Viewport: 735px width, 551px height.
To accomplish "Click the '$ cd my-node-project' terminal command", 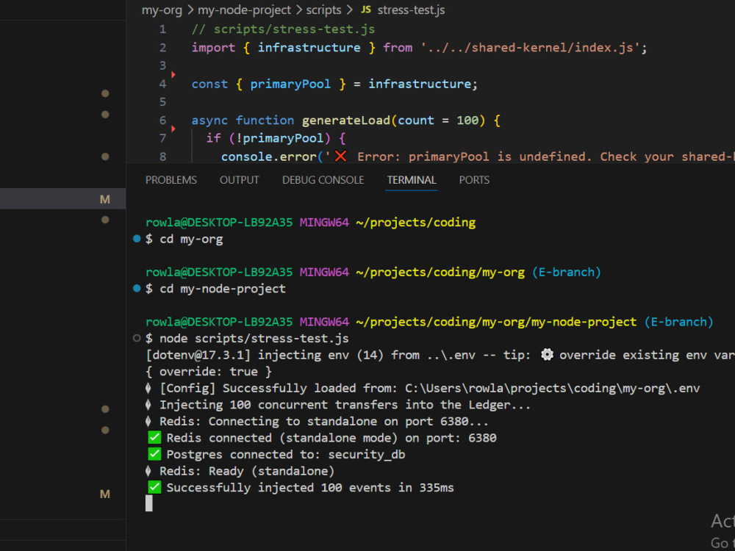I will [x=215, y=289].
